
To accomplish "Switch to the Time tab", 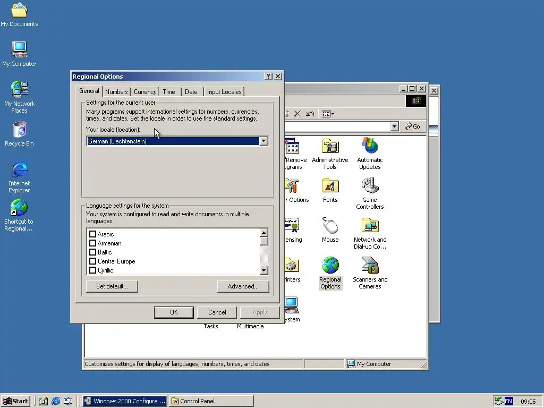I will [x=169, y=92].
